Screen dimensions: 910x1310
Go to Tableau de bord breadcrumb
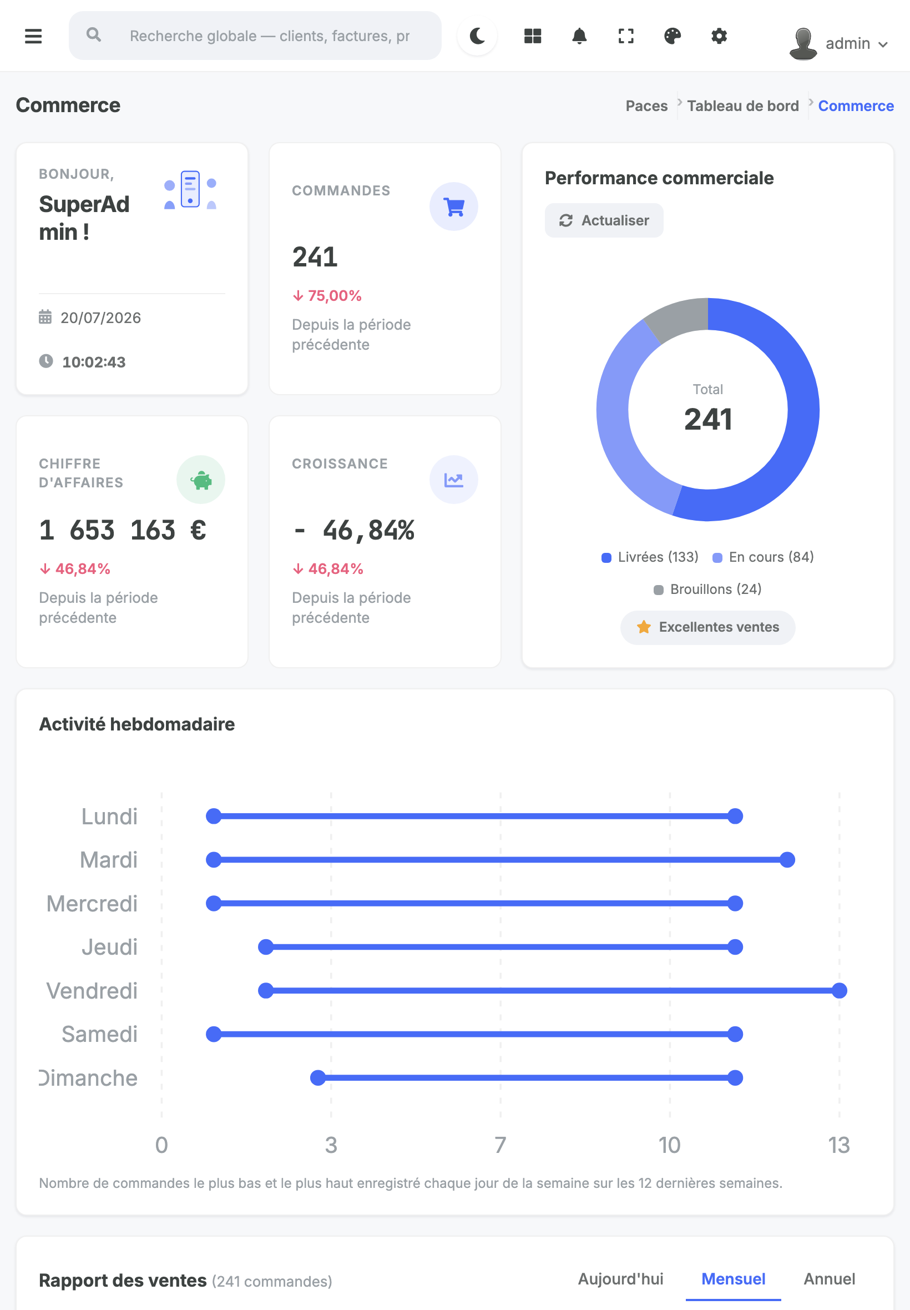[743, 106]
